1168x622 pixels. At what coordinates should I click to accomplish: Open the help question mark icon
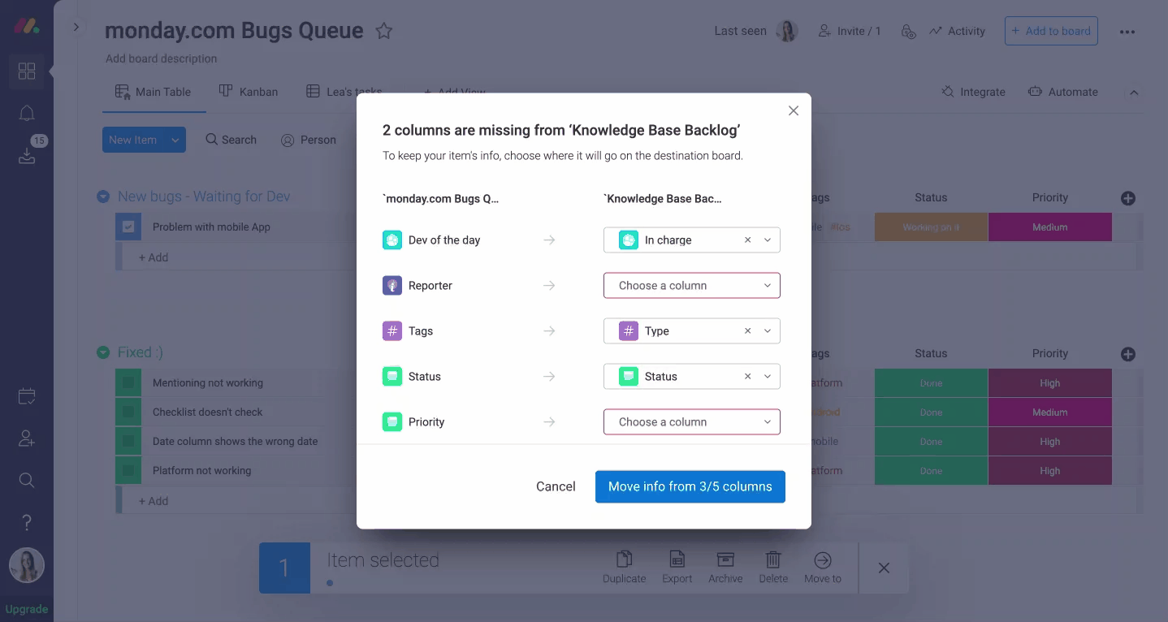(x=27, y=522)
